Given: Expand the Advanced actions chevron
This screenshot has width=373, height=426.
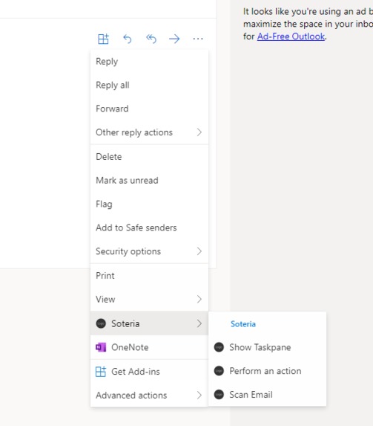Looking at the screenshot, I should pyautogui.click(x=199, y=395).
